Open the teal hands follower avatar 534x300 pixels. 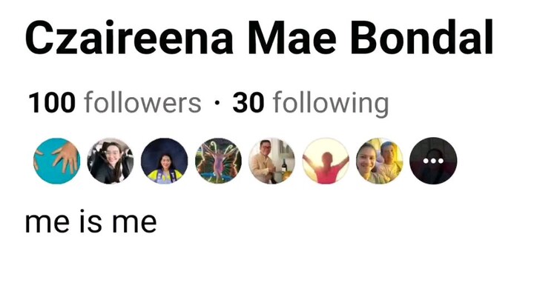point(57,161)
